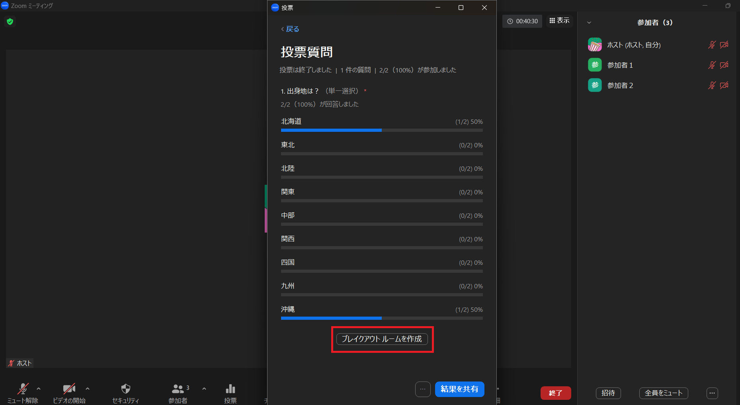
Task: Click host avatar in participants list
Action: click(595, 45)
